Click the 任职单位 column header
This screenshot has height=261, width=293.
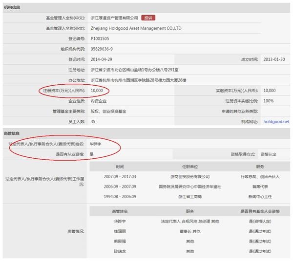[190, 166]
